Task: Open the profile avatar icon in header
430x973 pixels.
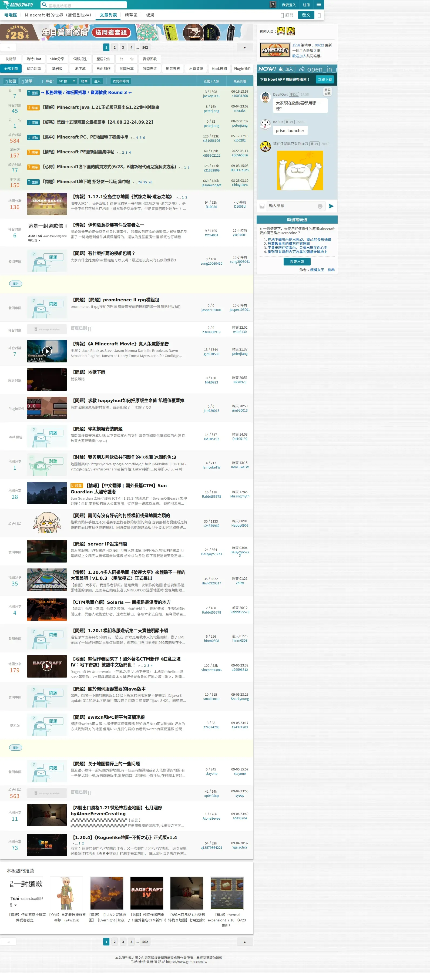Action: pyautogui.click(x=273, y=5)
